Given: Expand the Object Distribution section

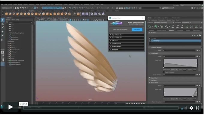Looking at the screenshot, I should click(127, 35).
